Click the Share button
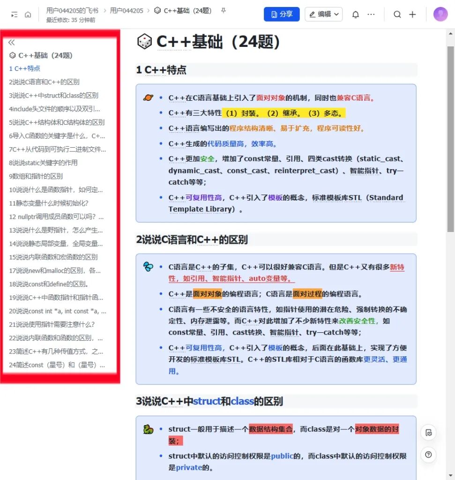The width and height of the screenshot is (455, 480). click(x=282, y=15)
